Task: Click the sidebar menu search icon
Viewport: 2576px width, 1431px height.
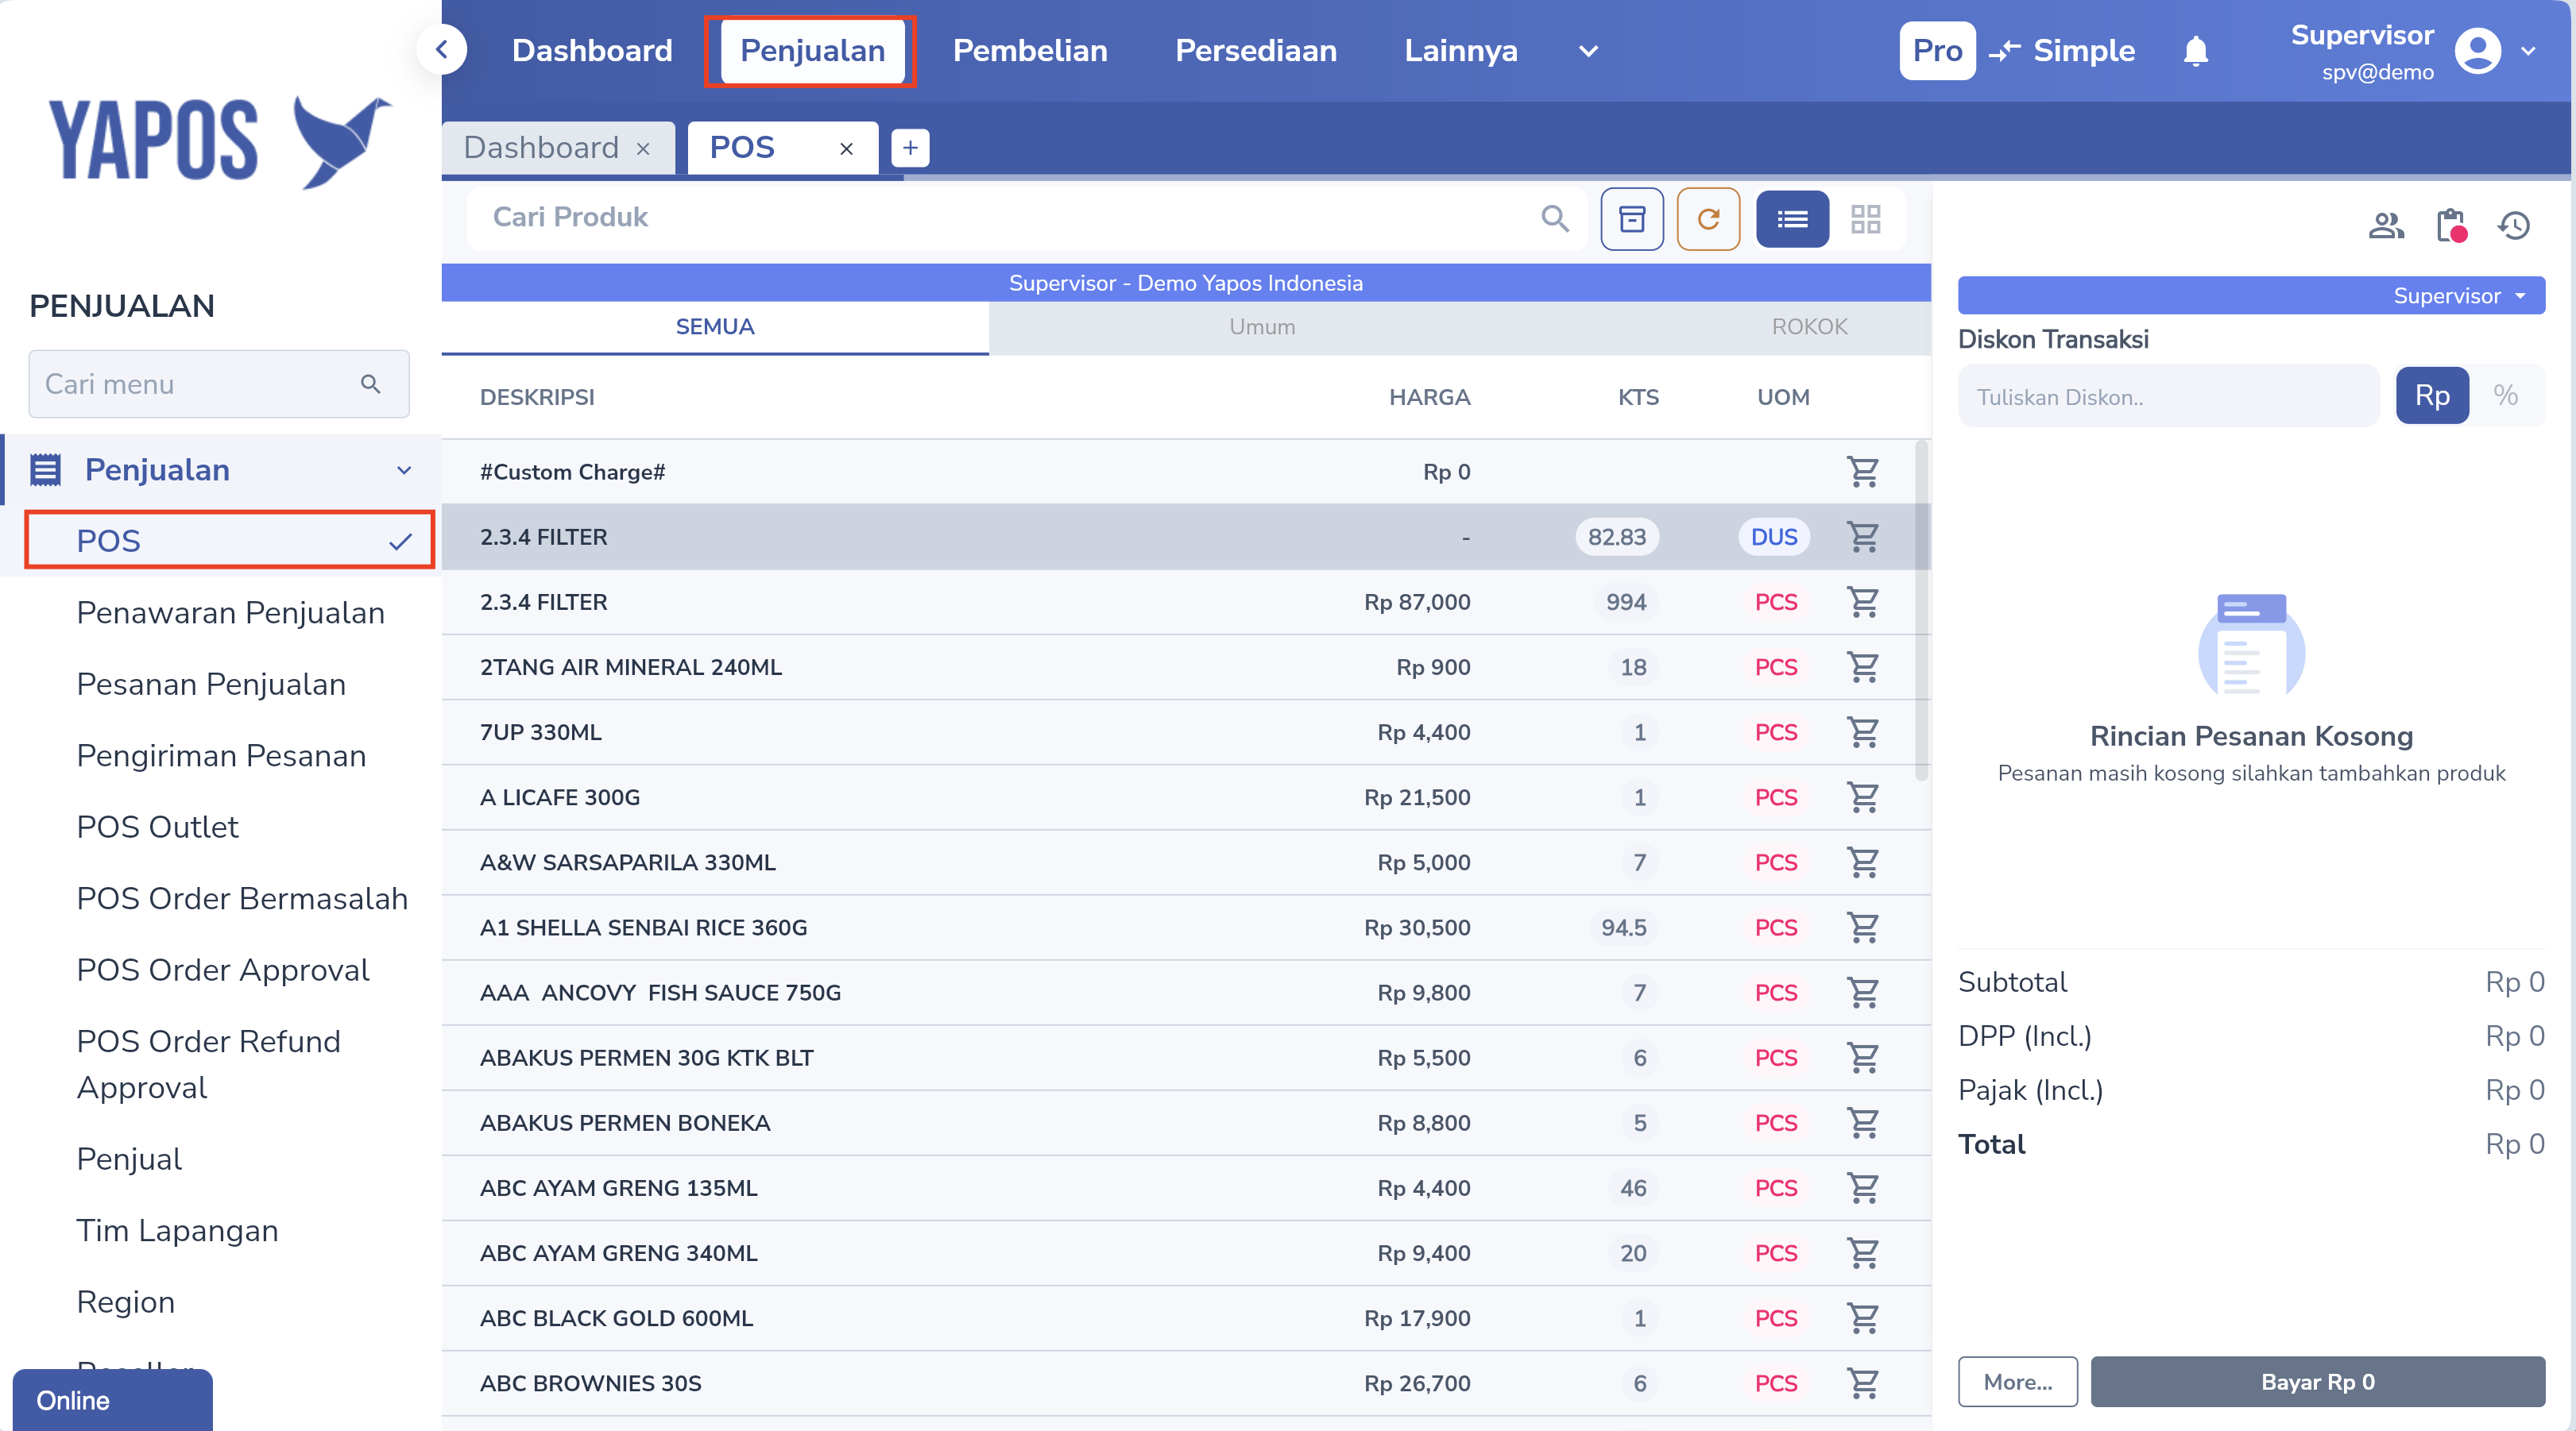Action: point(370,384)
